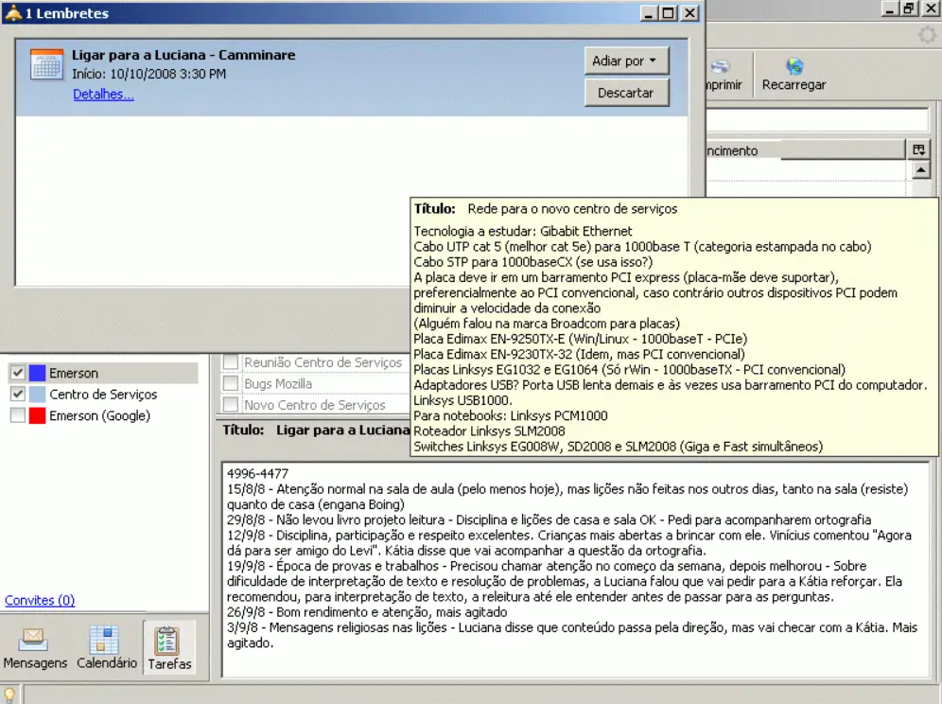Click the Centro de Serviços calendar name

(x=103, y=395)
